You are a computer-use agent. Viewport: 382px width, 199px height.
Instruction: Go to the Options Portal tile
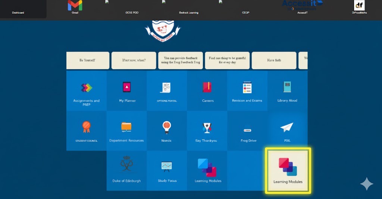(167, 91)
